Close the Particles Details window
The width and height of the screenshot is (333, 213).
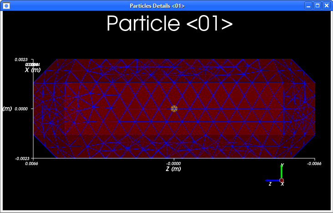pyautogui.click(x=327, y=5)
